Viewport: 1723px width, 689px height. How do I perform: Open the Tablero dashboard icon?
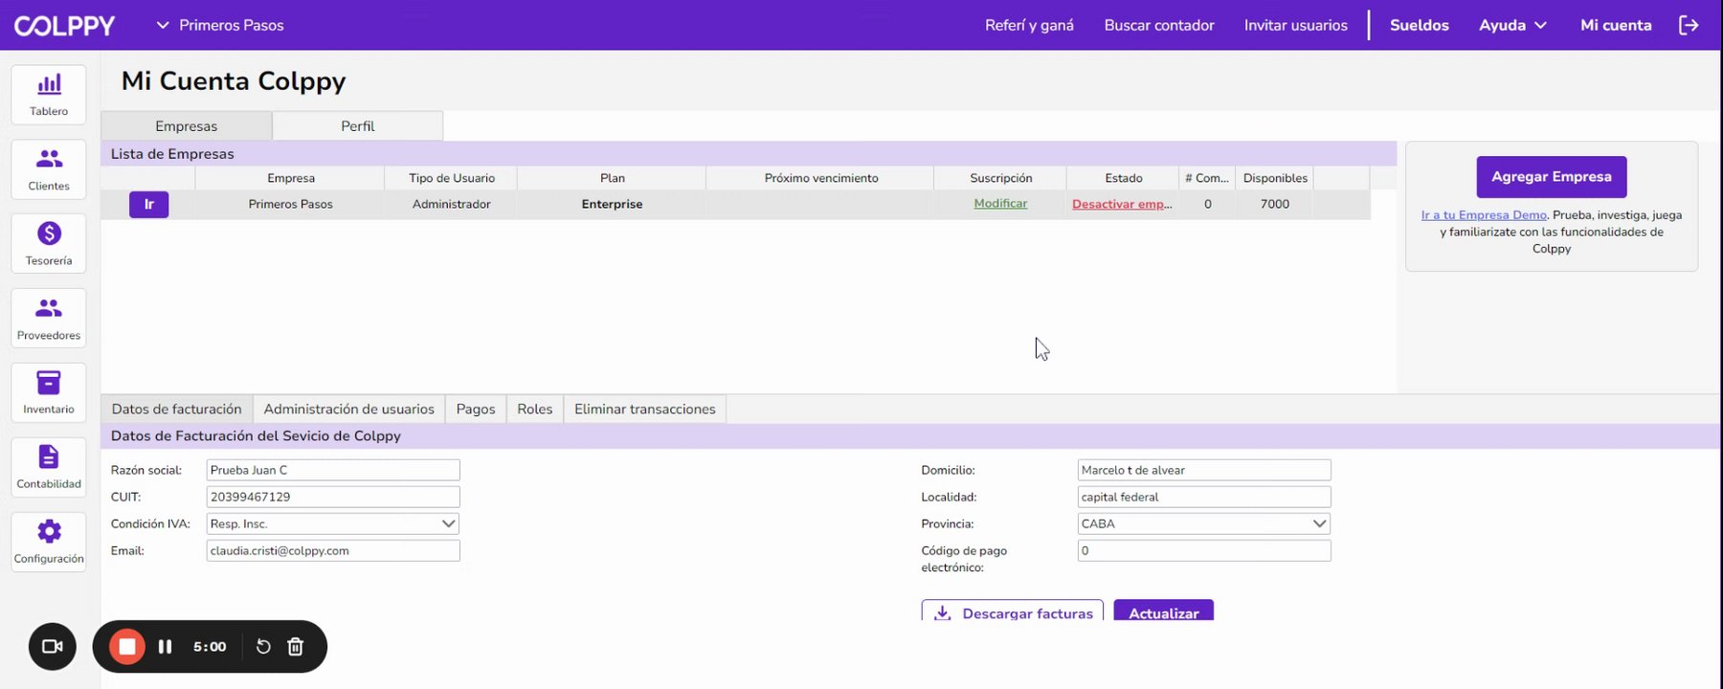49,95
